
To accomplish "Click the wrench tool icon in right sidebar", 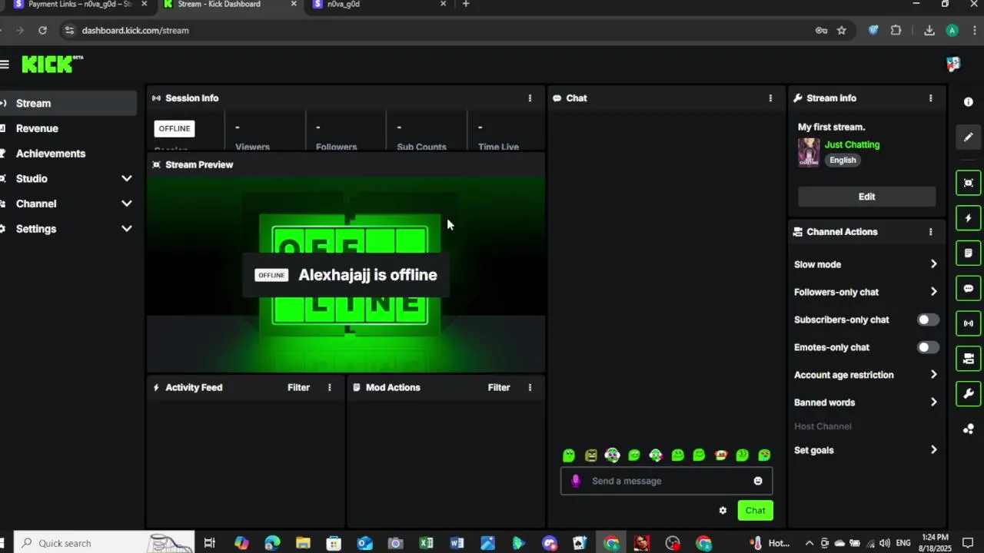I will pos(968,394).
